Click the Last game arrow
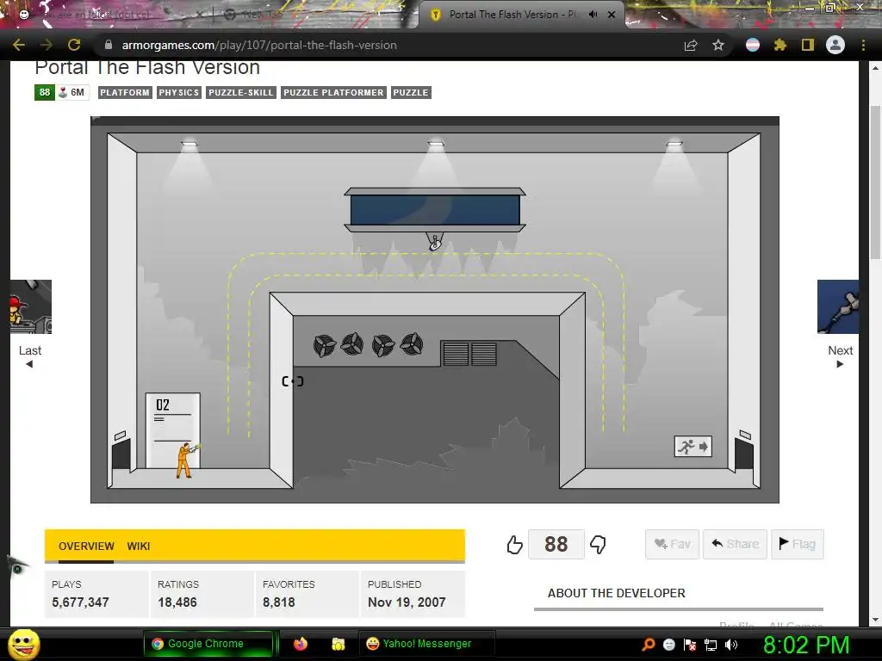The width and height of the screenshot is (882, 661). [x=29, y=364]
